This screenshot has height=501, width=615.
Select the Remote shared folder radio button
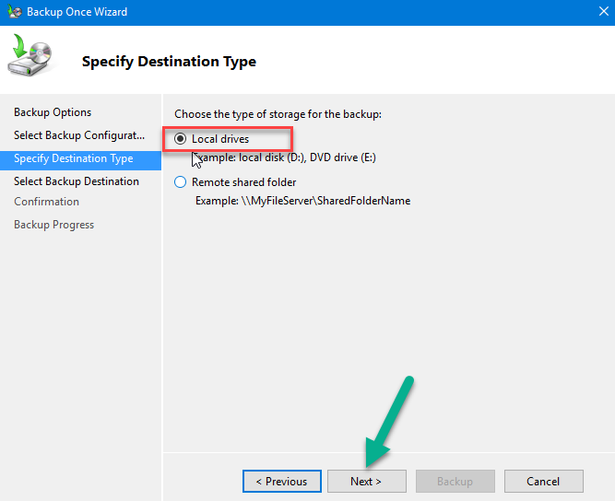[180, 182]
